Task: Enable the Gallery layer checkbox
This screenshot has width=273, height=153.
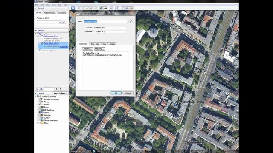Action: click(40, 118)
